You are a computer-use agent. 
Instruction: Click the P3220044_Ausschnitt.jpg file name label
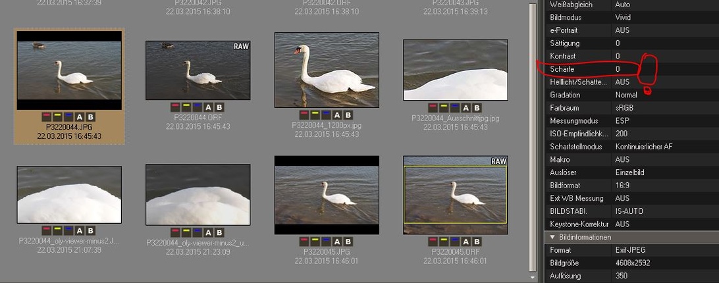pos(456,118)
